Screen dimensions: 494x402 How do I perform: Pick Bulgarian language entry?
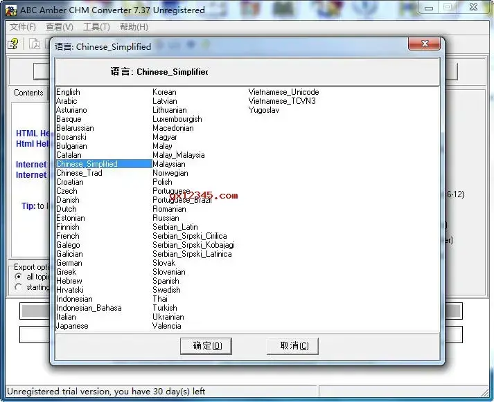71,146
